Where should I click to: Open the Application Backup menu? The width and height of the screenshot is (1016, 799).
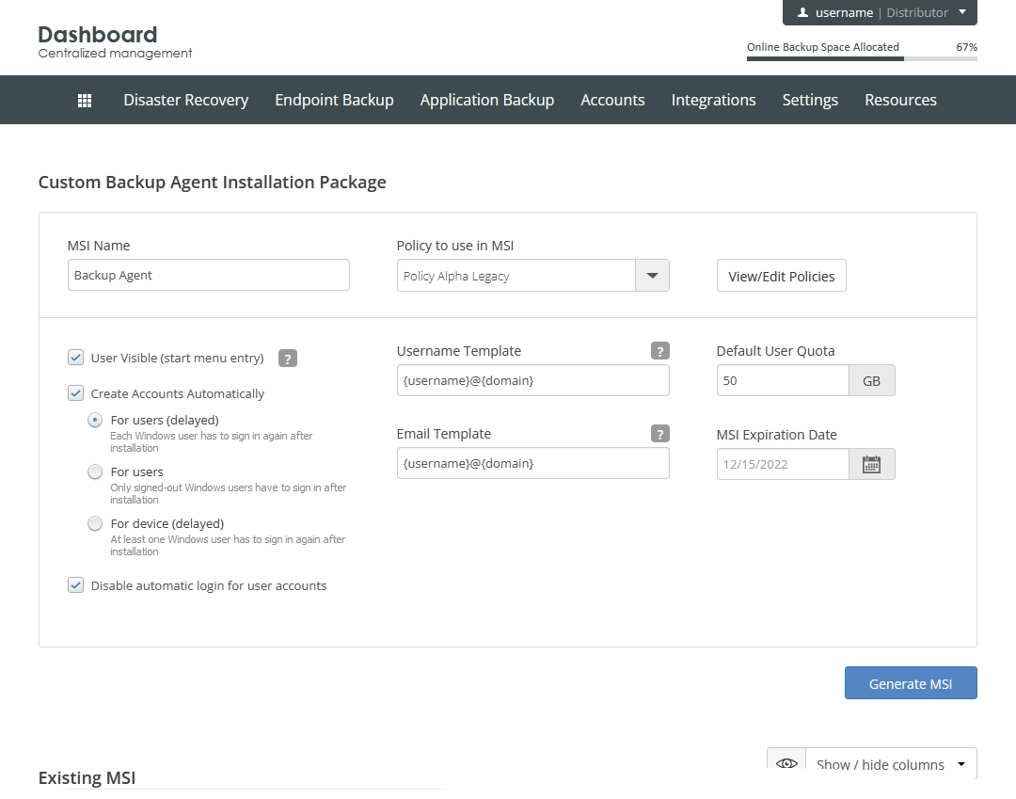(487, 100)
